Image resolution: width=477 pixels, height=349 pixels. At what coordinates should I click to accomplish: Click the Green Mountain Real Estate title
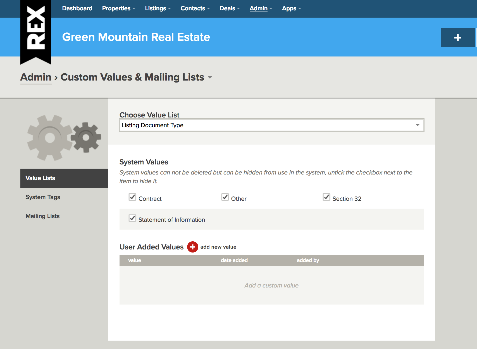(136, 37)
